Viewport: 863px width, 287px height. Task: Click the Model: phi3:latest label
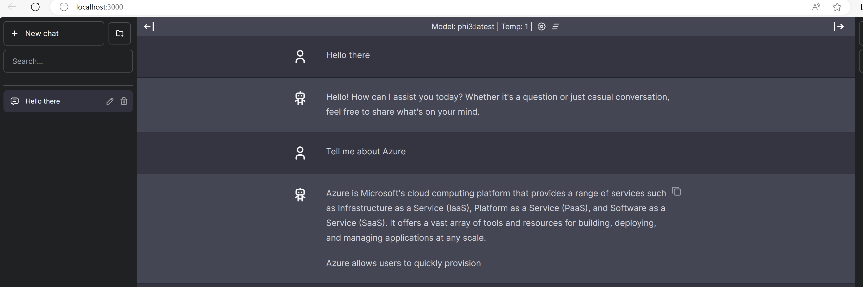(x=463, y=26)
